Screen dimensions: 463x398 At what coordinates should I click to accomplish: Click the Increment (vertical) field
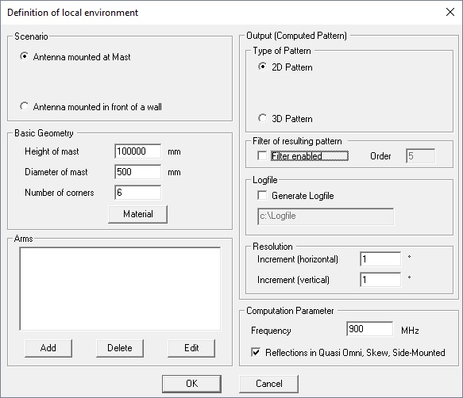pos(380,280)
